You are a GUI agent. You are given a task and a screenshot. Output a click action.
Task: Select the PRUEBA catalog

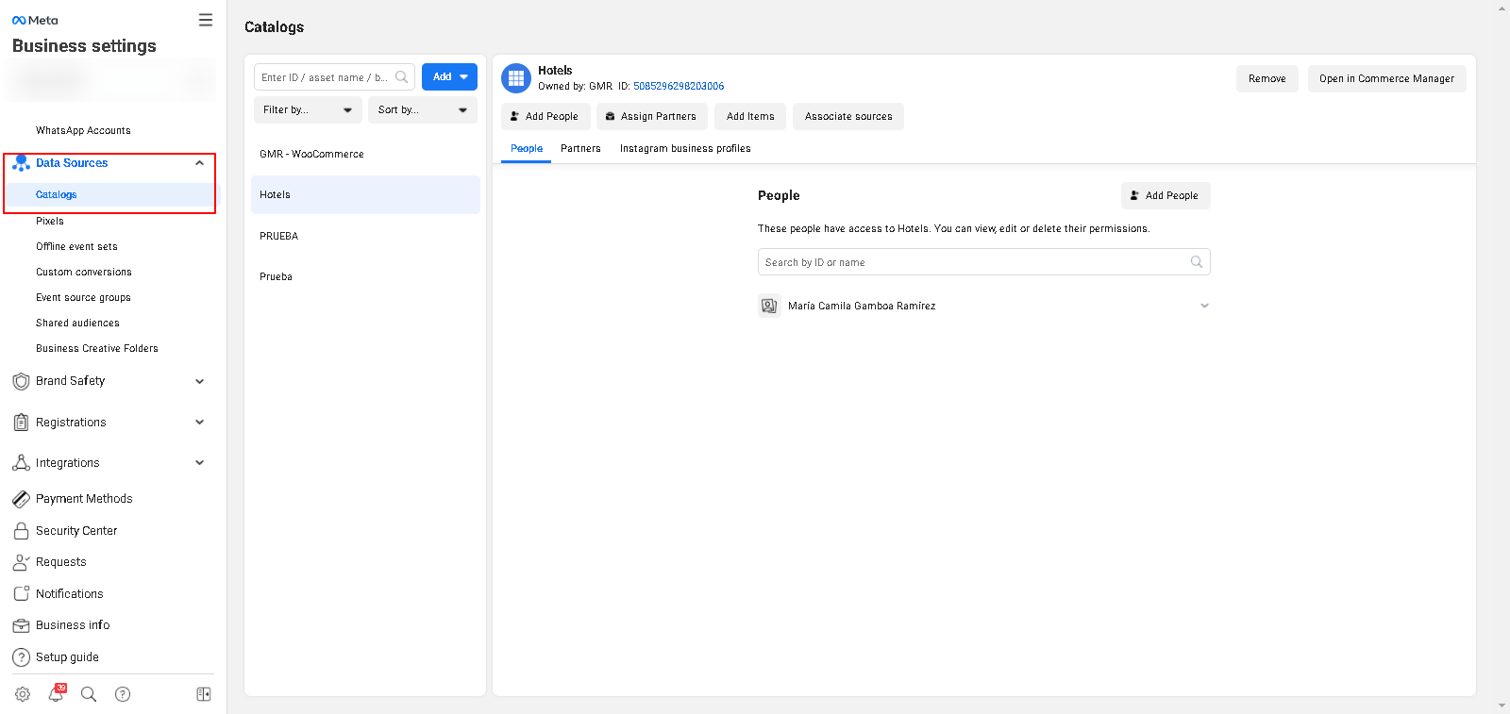coord(365,237)
